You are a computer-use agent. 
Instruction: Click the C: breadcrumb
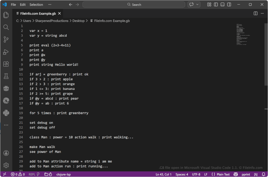18,21
